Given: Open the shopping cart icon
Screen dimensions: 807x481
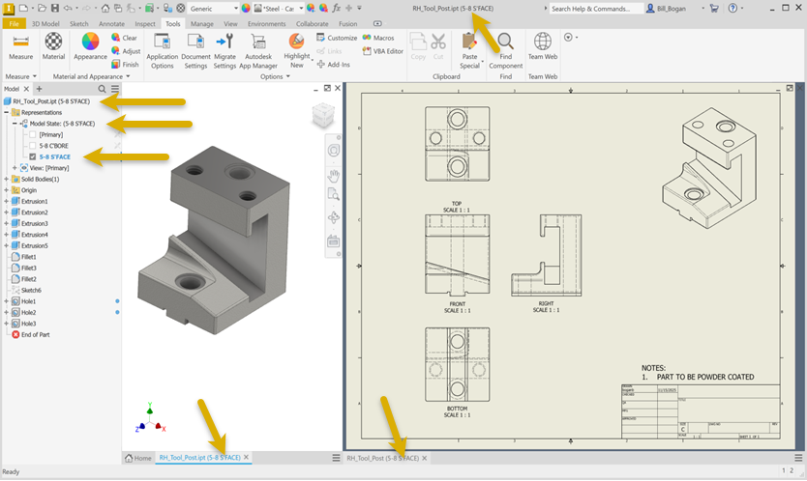Looking at the screenshot, I should click(x=714, y=9).
